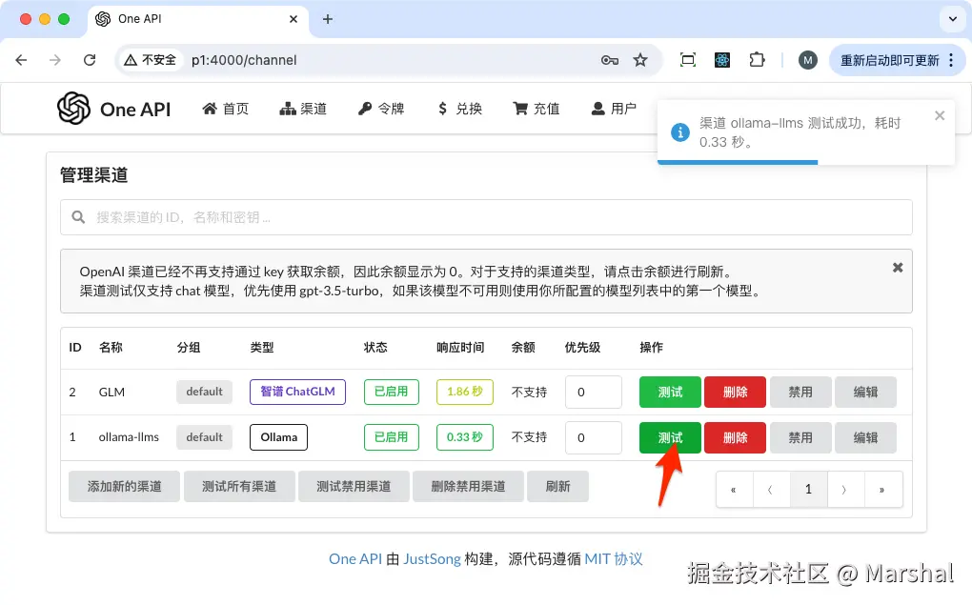Image resolution: width=972 pixels, height=605 pixels.
Task: Open the saved password key icon
Action: (609, 60)
